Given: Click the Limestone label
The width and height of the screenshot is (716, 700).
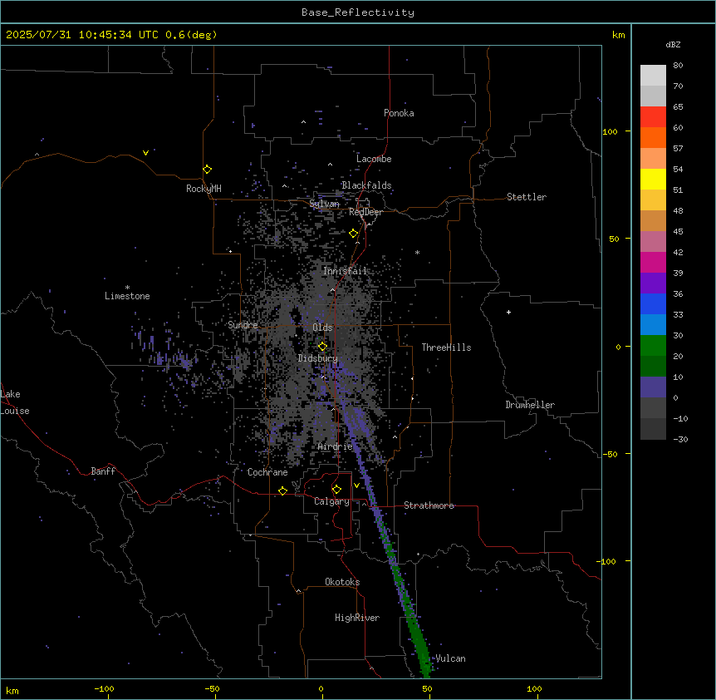Looking at the screenshot, I should (x=127, y=296).
